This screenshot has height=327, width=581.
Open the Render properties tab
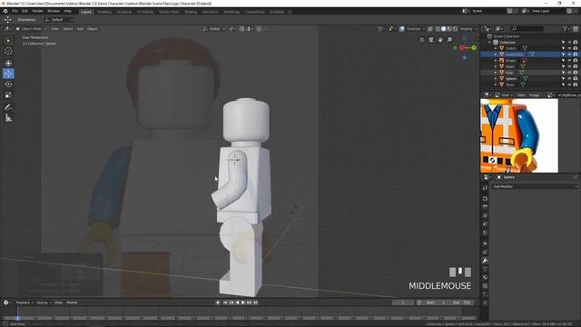[485, 198]
